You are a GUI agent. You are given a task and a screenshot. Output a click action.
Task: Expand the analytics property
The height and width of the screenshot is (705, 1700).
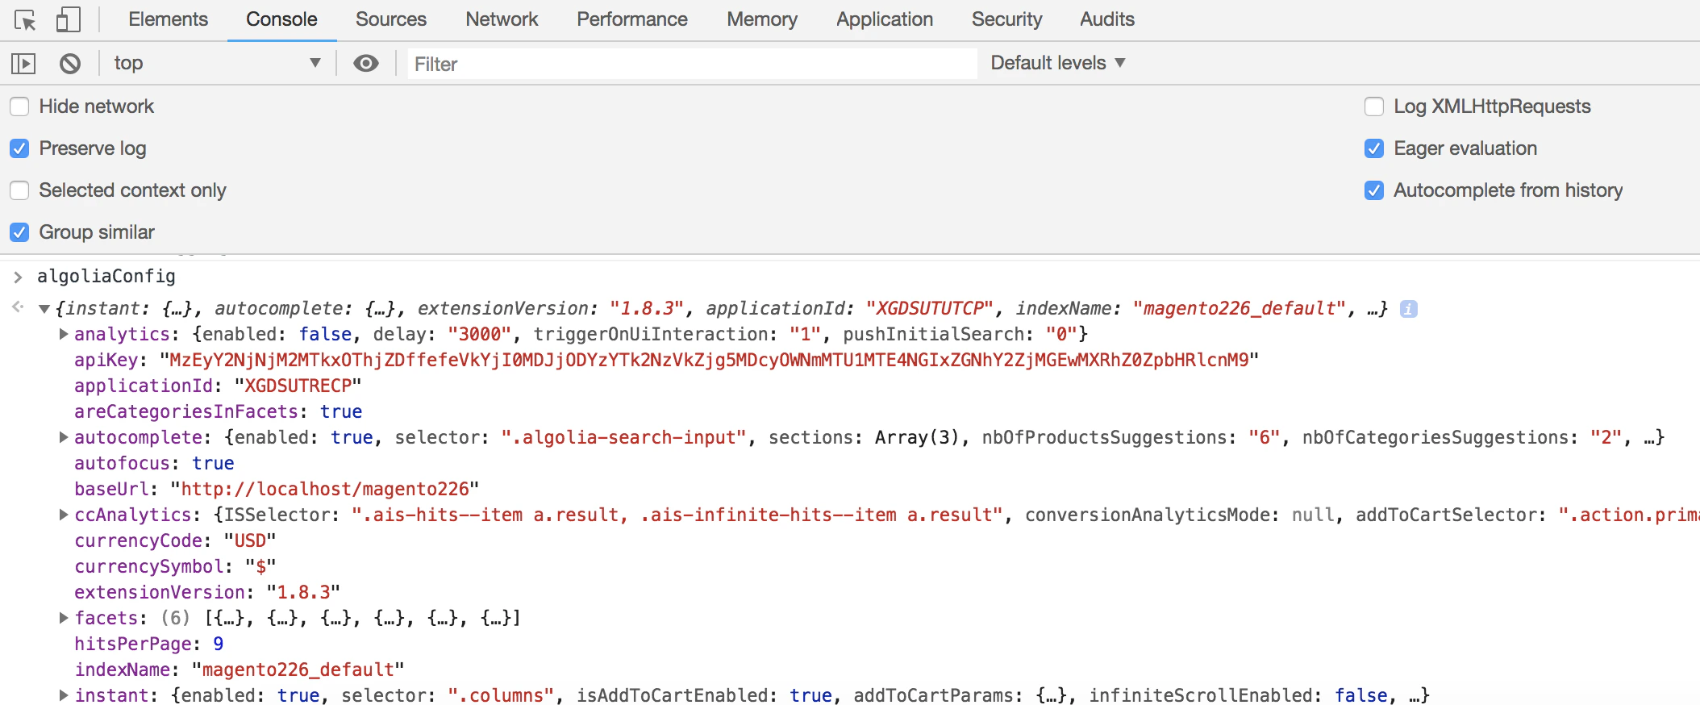[64, 334]
